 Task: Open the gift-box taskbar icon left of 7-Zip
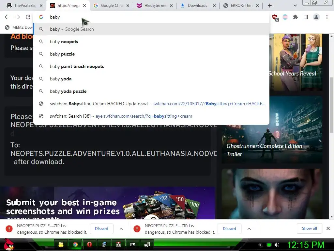point(118,244)
